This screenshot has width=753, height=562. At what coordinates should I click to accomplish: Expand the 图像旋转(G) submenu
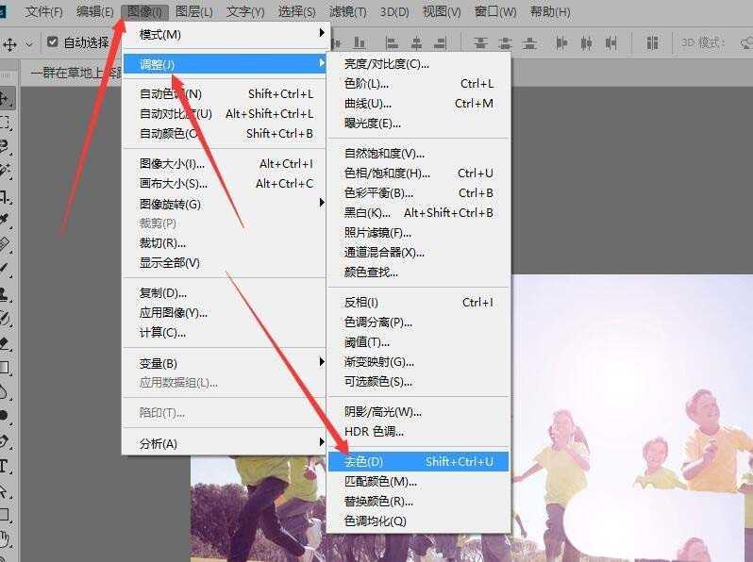pyautogui.click(x=225, y=204)
